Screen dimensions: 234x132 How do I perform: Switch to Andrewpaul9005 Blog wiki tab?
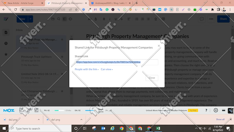111,3
